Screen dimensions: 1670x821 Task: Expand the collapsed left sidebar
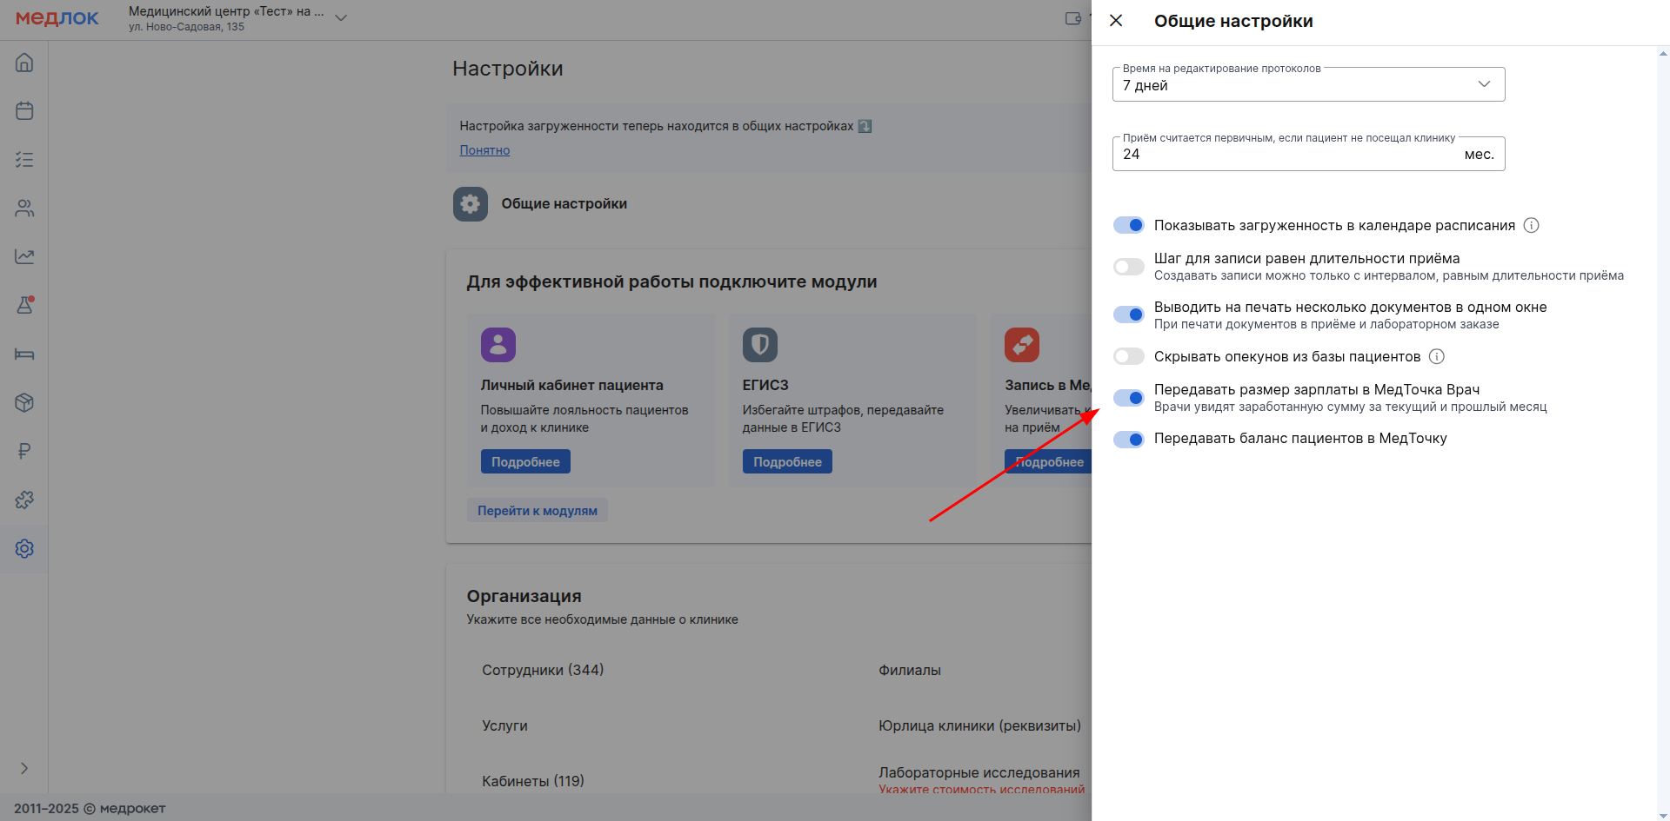[24, 768]
